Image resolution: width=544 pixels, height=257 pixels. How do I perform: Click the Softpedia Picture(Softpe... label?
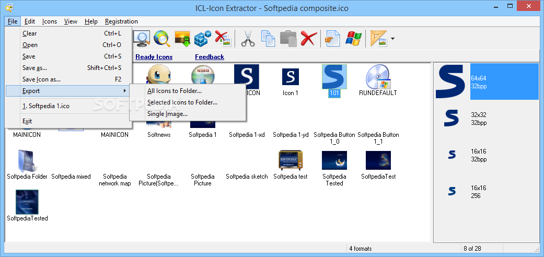click(158, 180)
